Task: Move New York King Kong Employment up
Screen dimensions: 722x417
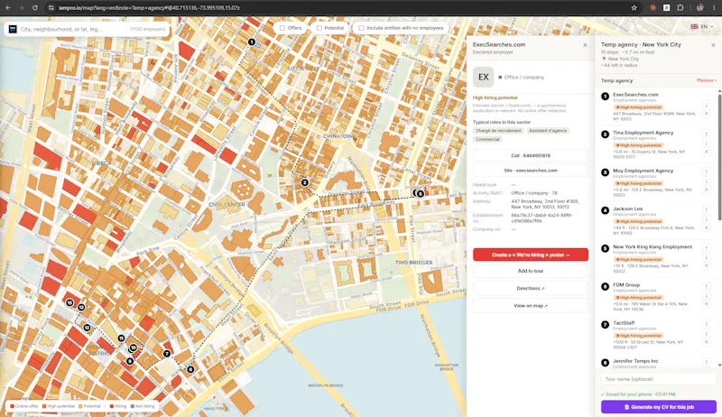Action: (x=707, y=248)
